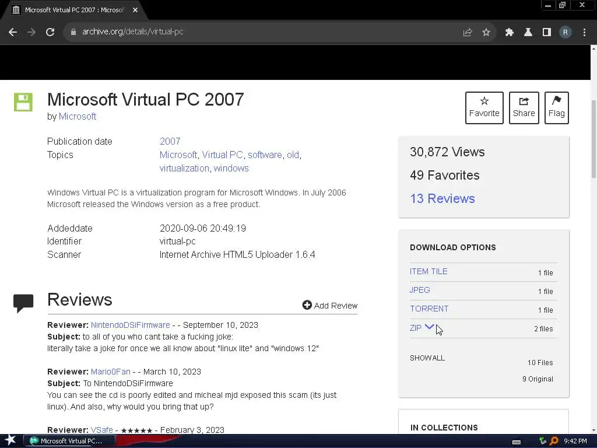The image size is (597, 448).
Task: Open the virtualization topic link
Action: 184,169
